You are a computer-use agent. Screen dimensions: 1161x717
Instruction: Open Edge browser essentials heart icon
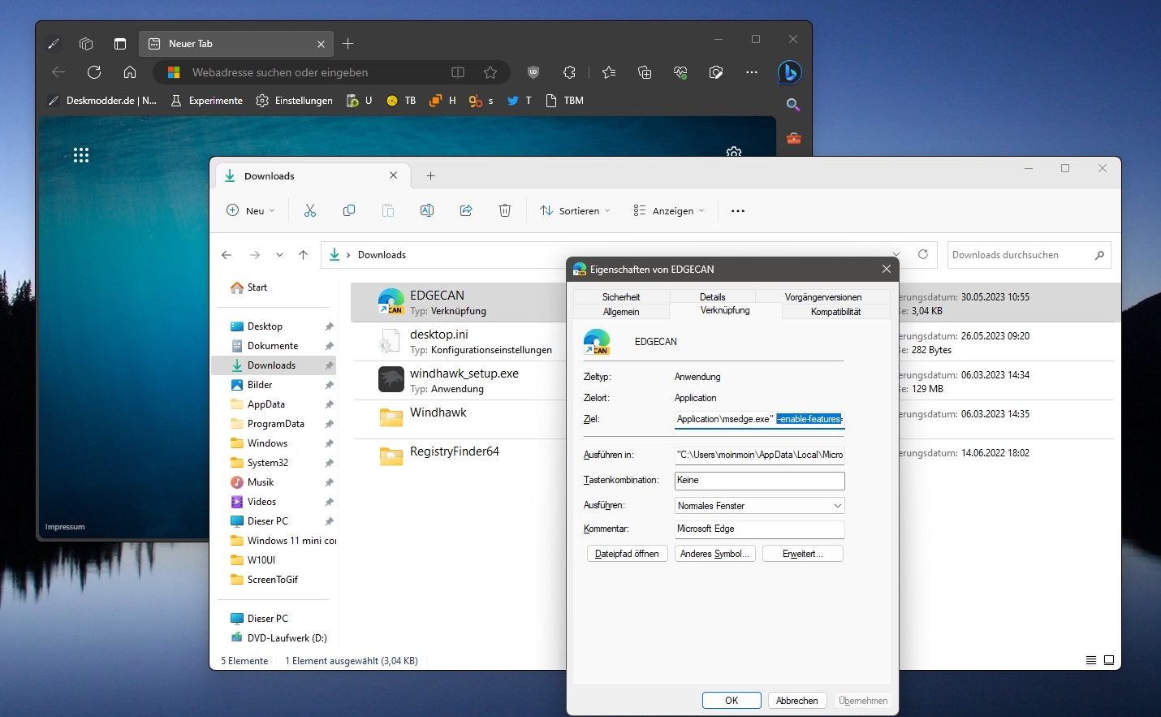pyautogui.click(x=680, y=72)
